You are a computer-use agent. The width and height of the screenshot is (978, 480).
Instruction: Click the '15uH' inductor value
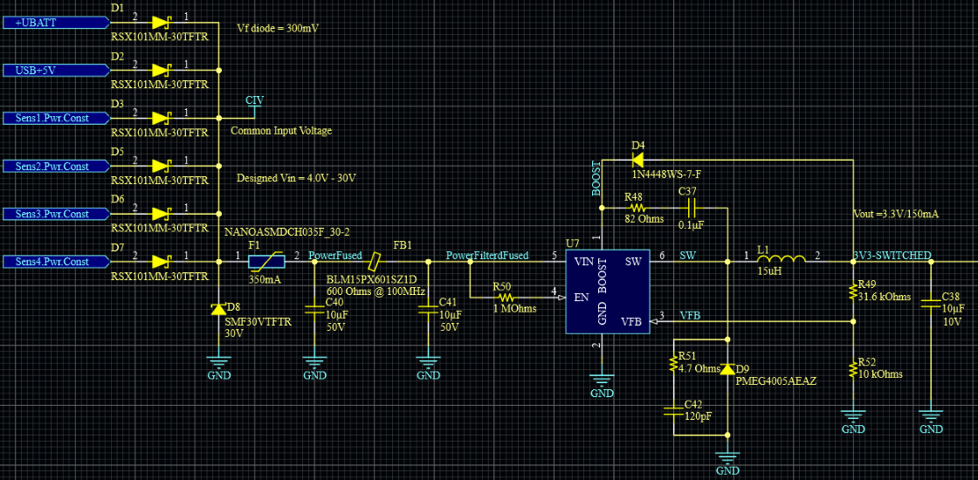pos(768,272)
